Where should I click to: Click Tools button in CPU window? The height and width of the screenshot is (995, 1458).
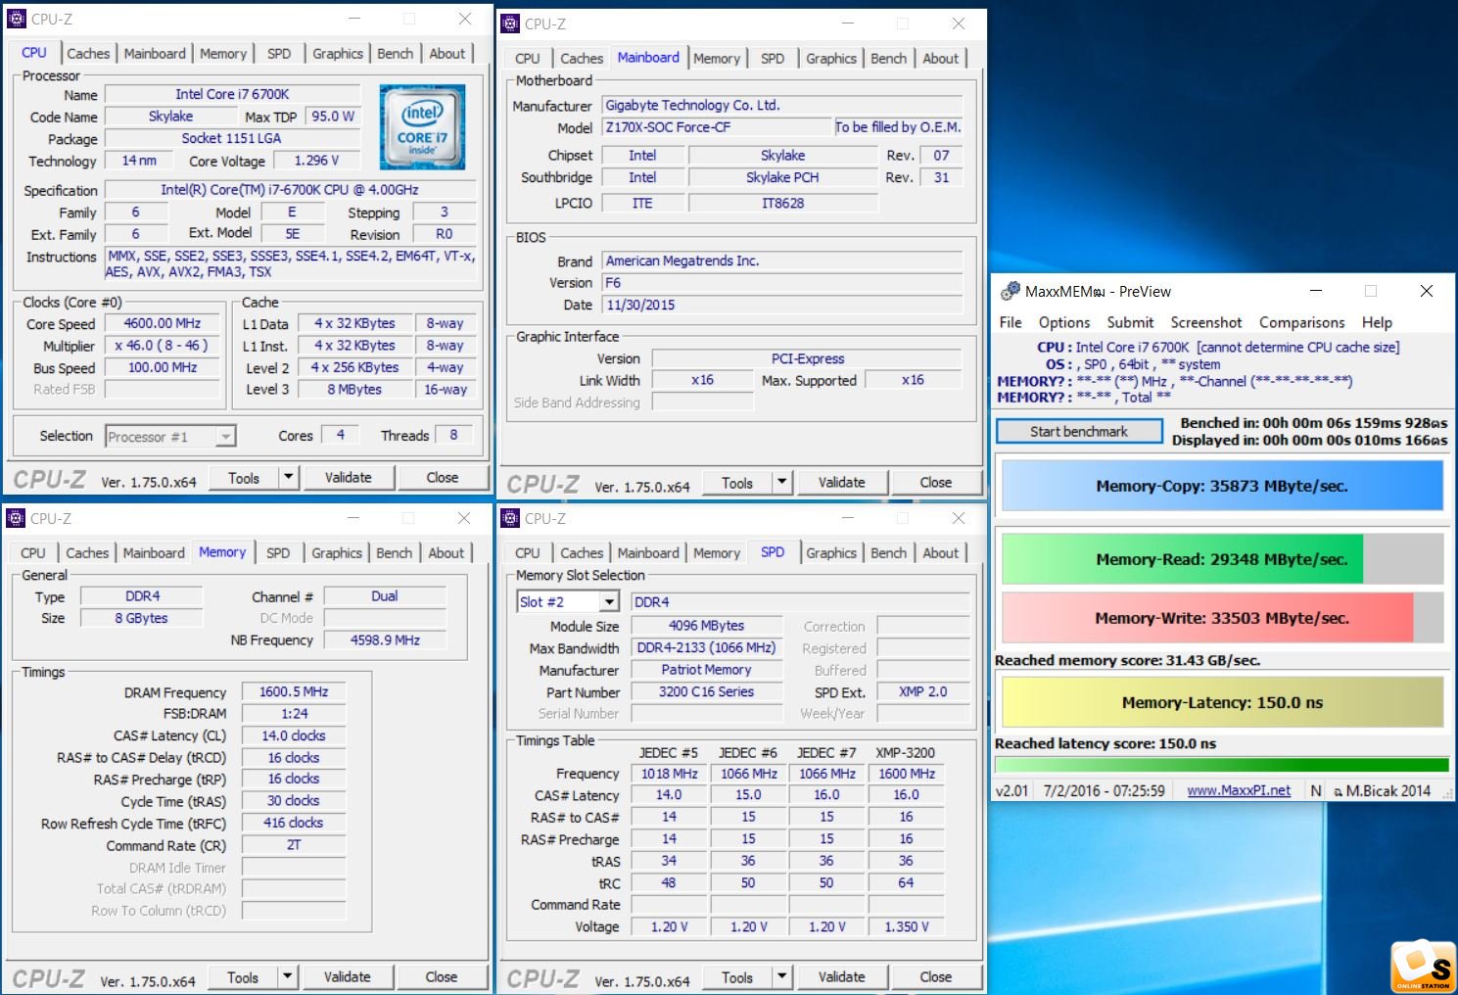coord(244,477)
